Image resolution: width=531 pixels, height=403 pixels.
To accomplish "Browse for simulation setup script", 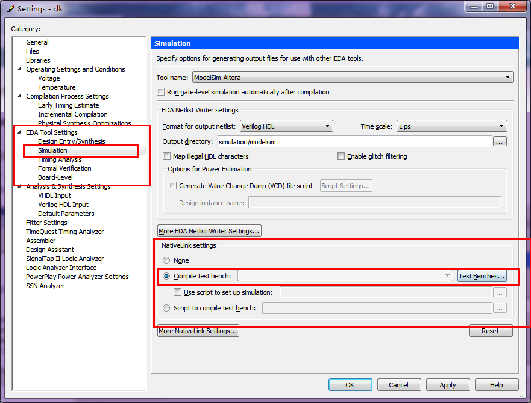I will tap(500, 292).
